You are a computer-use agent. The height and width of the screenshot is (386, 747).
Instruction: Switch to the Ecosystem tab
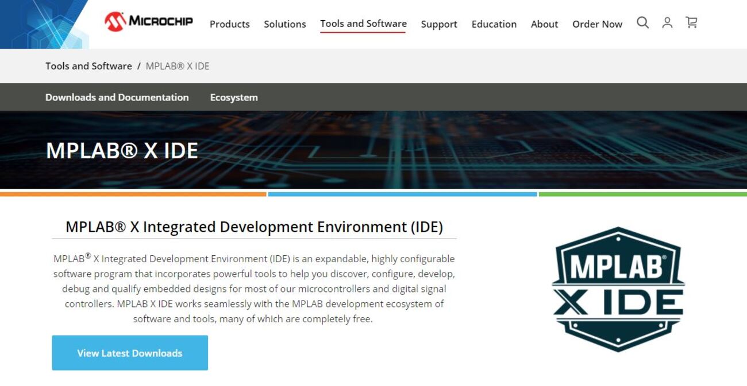coord(234,98)
